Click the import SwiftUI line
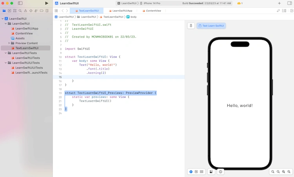The height and width of the screenshot is (177, 294). pyautogui.click(x=77, y=49)
